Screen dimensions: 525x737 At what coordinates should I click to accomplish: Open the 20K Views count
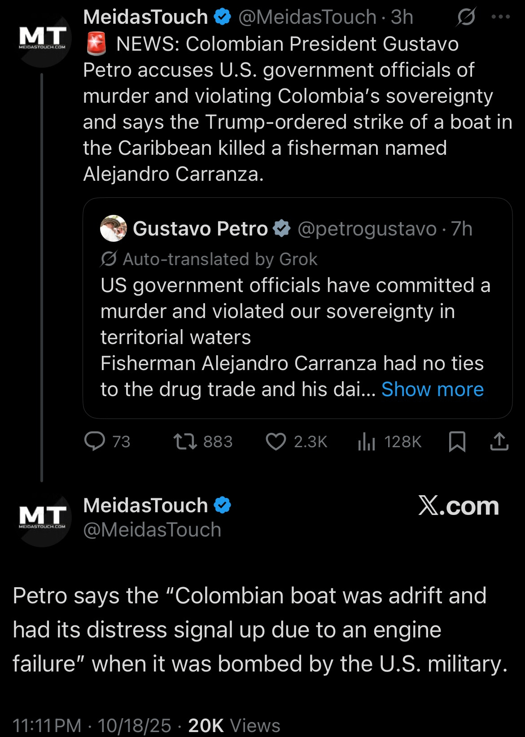click(x=234, y=725)
